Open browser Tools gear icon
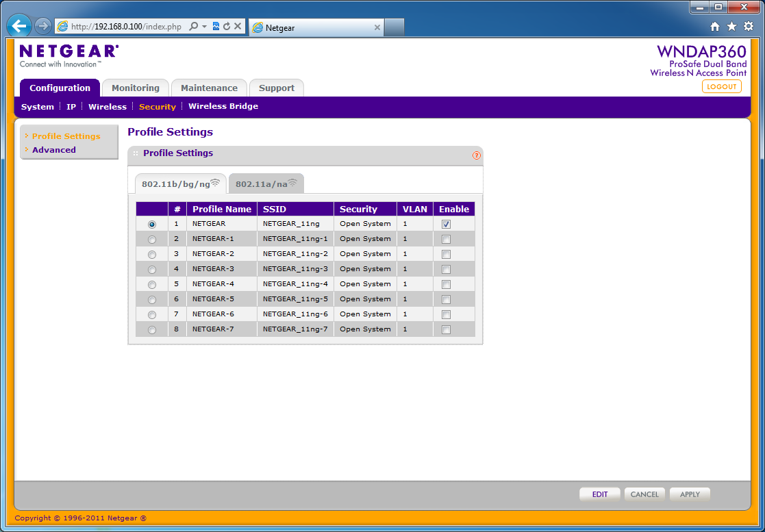The image size is (765, 532). (749, 27)
